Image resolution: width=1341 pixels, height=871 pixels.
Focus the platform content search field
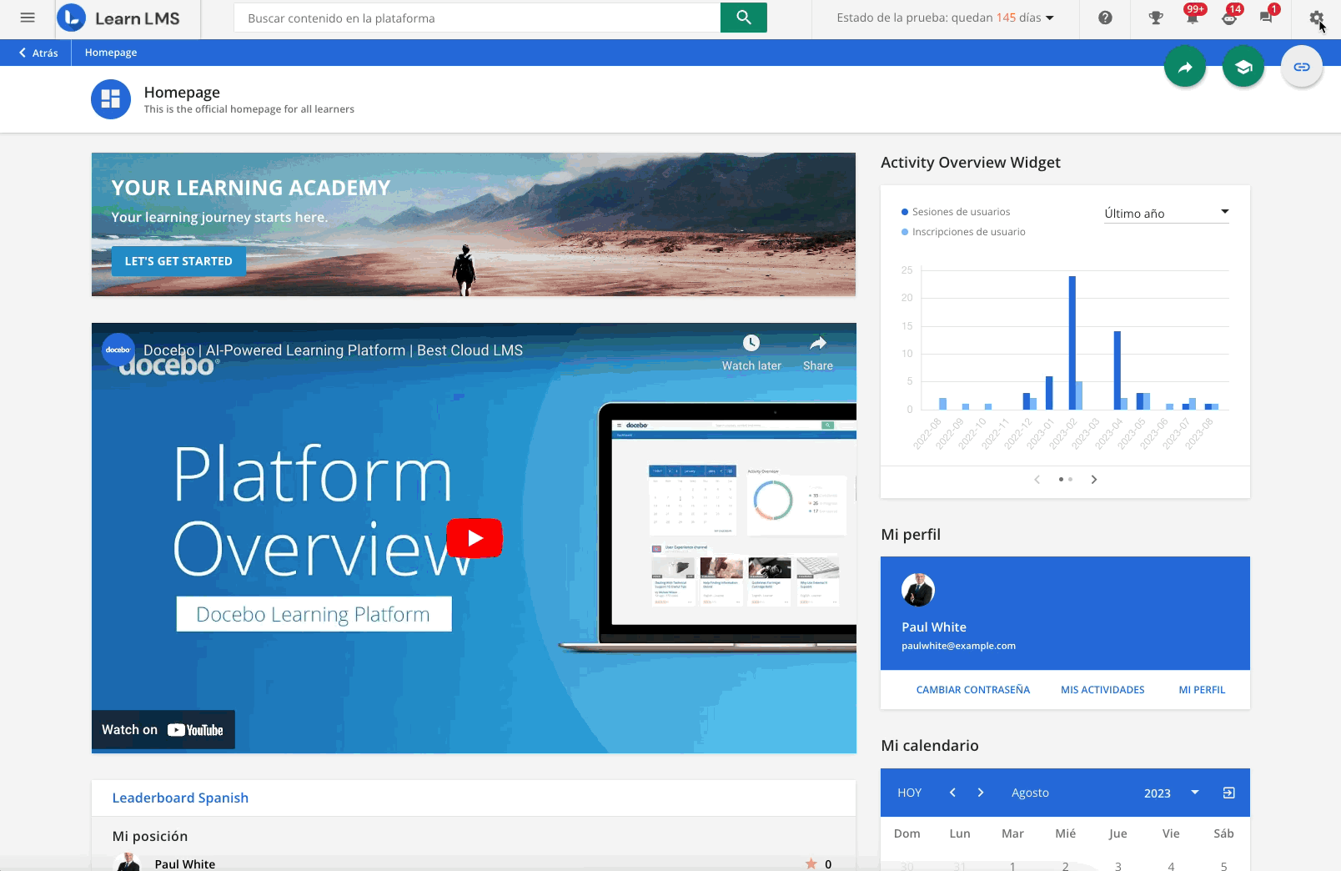(x=477, y=18)
